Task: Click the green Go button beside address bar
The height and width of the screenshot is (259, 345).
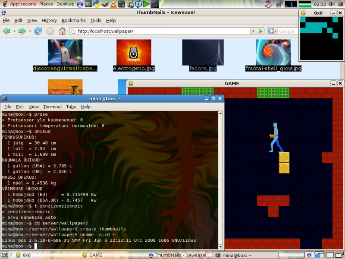Action: point(260,31)
